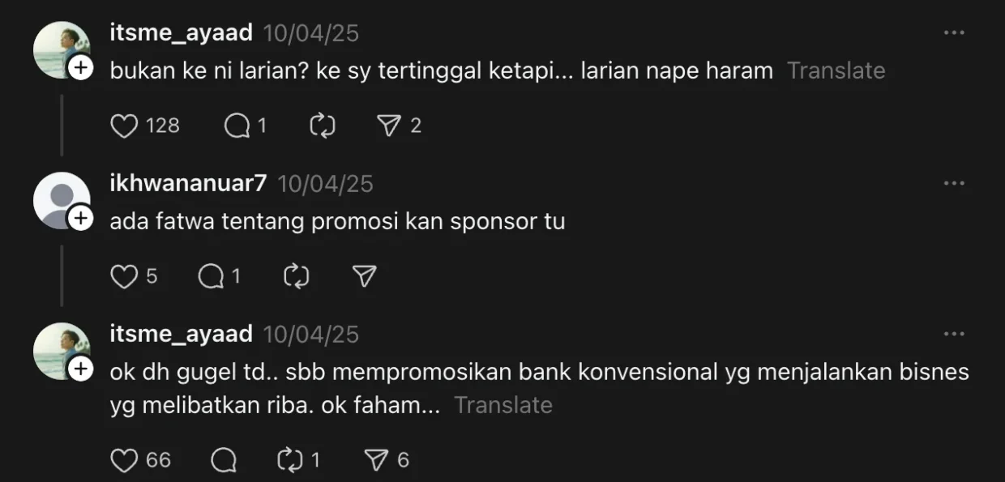
Task: Repost itsme_ayaad's first comment
Action: coord(323,126)
